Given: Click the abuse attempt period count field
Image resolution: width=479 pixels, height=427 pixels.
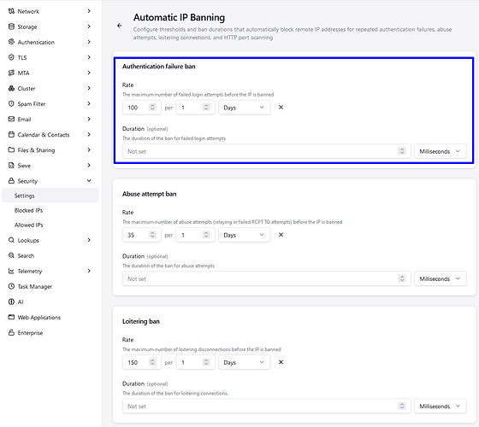Looking at the screenshot, I should tap(196, 235).
